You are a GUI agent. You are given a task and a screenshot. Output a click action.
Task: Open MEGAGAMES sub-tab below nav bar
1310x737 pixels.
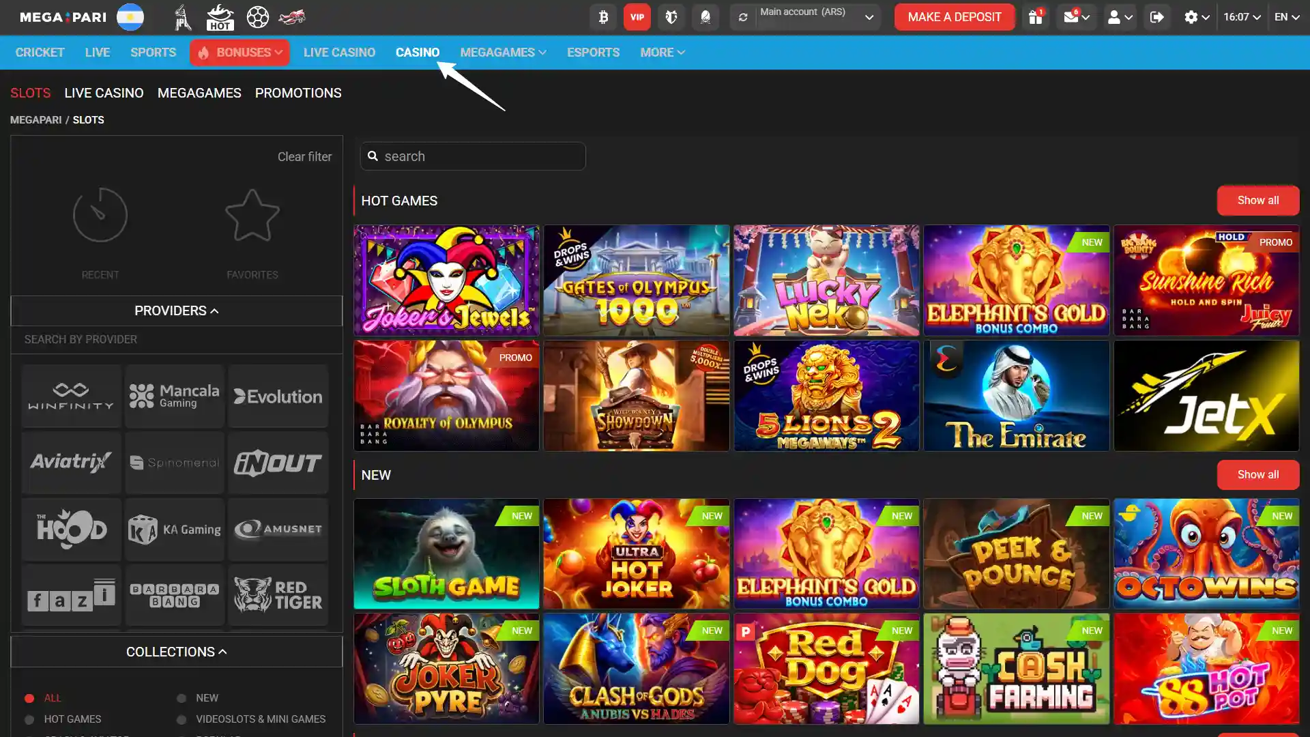[x=199, y=93]
